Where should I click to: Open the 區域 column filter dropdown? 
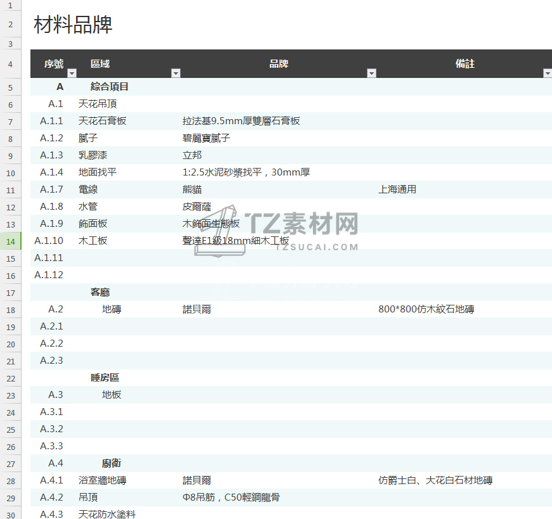click(x=176, y=74)
